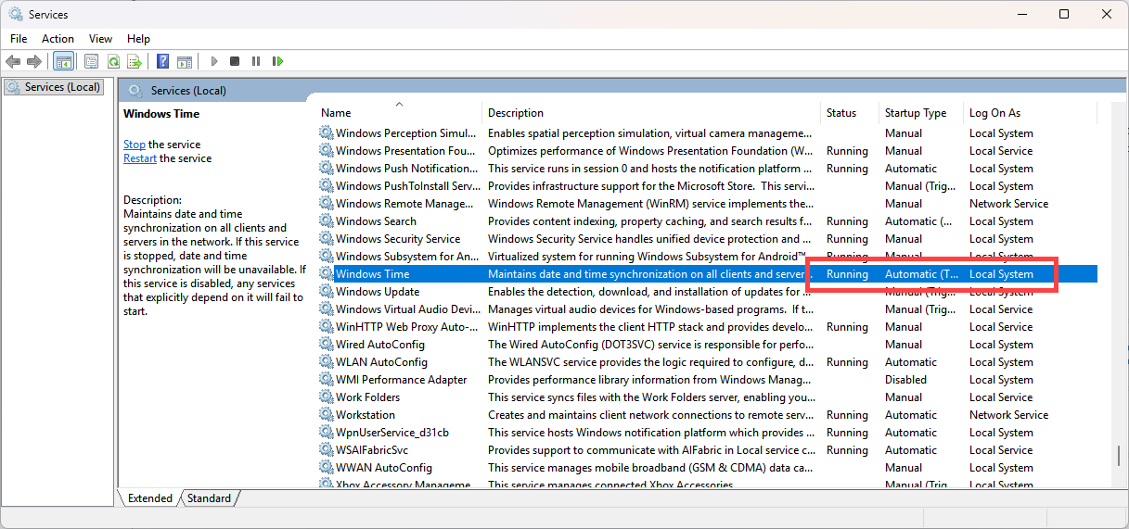The height and width of the screenshot is (529, 1129).
Task: Click gear icon beside Windows Presentation Foundation
Action: point(326,151)
